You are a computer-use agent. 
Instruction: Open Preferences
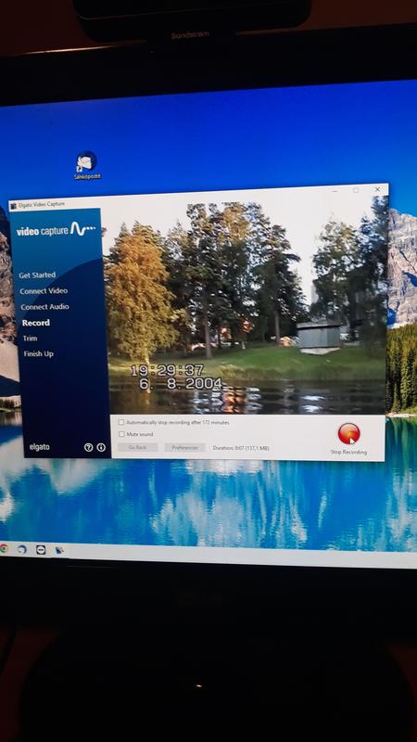184,447
